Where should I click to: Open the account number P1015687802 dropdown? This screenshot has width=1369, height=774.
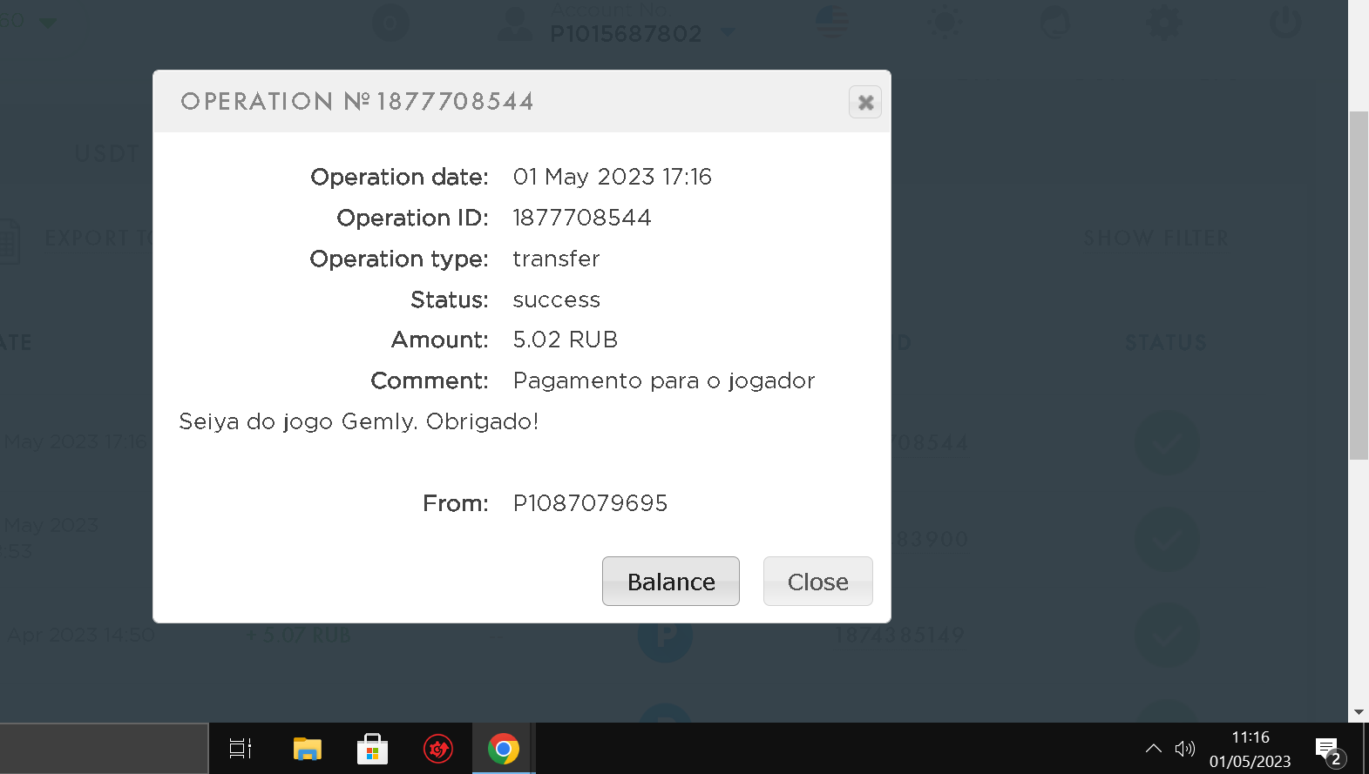pos(729,33)
